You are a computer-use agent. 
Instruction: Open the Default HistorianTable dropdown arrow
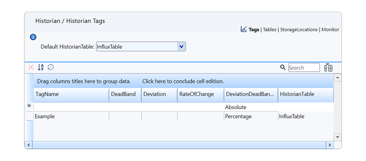181,47
